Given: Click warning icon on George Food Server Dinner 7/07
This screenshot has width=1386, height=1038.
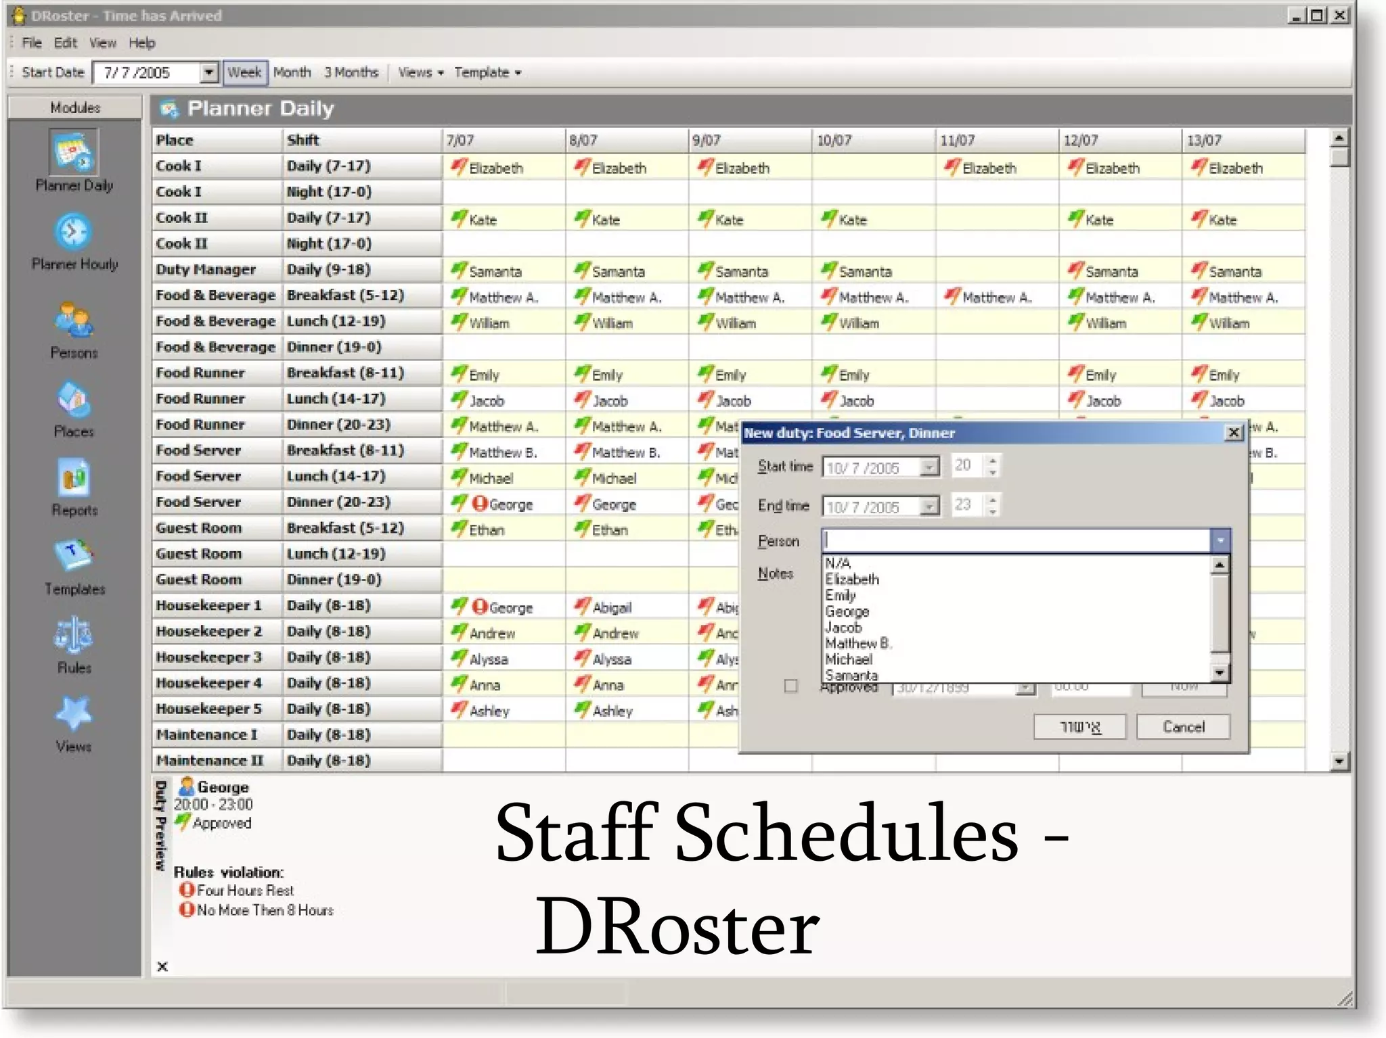Looking at the screenshot, I should pyautogui.click(x=480, y=504).
